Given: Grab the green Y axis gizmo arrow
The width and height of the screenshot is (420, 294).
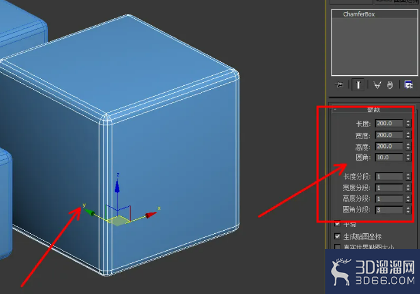Looking at the screenshot, I should [89, 212].
